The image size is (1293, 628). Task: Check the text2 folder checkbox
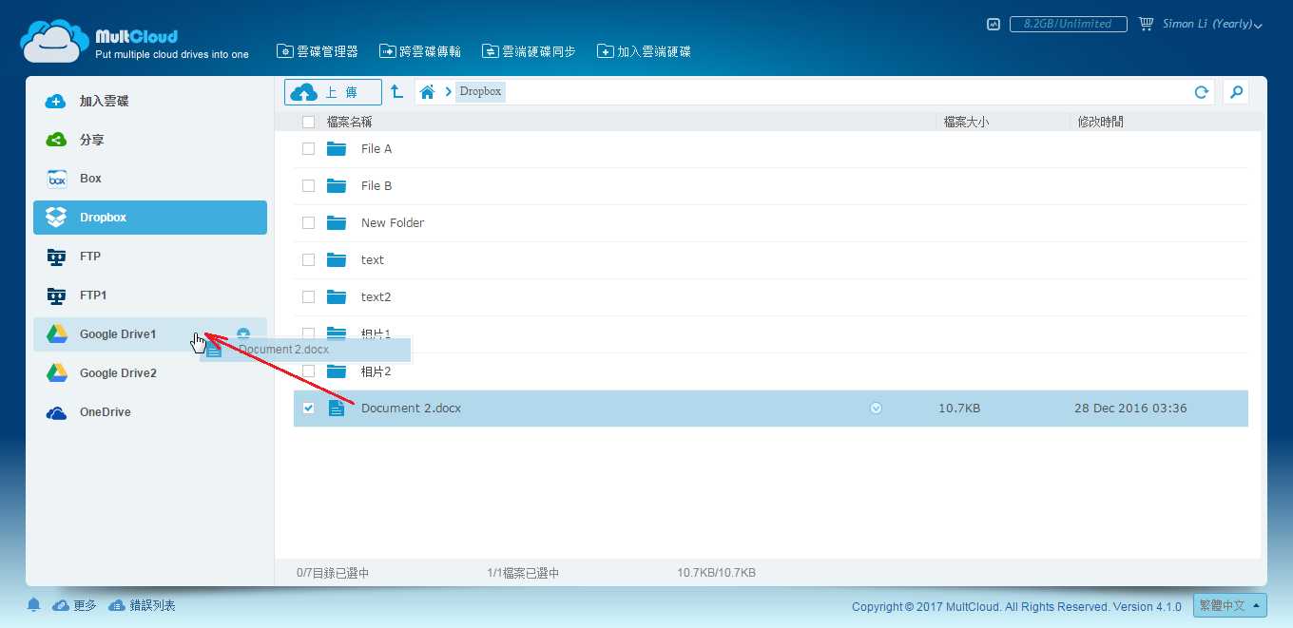[x=308, y=296]
